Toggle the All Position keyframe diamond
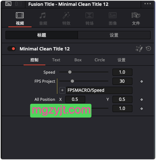This screenshot has height=160, width=156. point(141,99)
